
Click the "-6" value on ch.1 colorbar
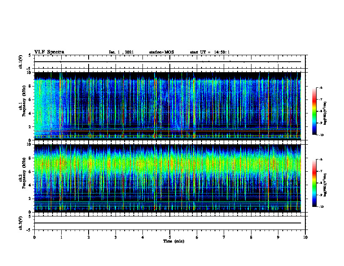tap(321, 87)
